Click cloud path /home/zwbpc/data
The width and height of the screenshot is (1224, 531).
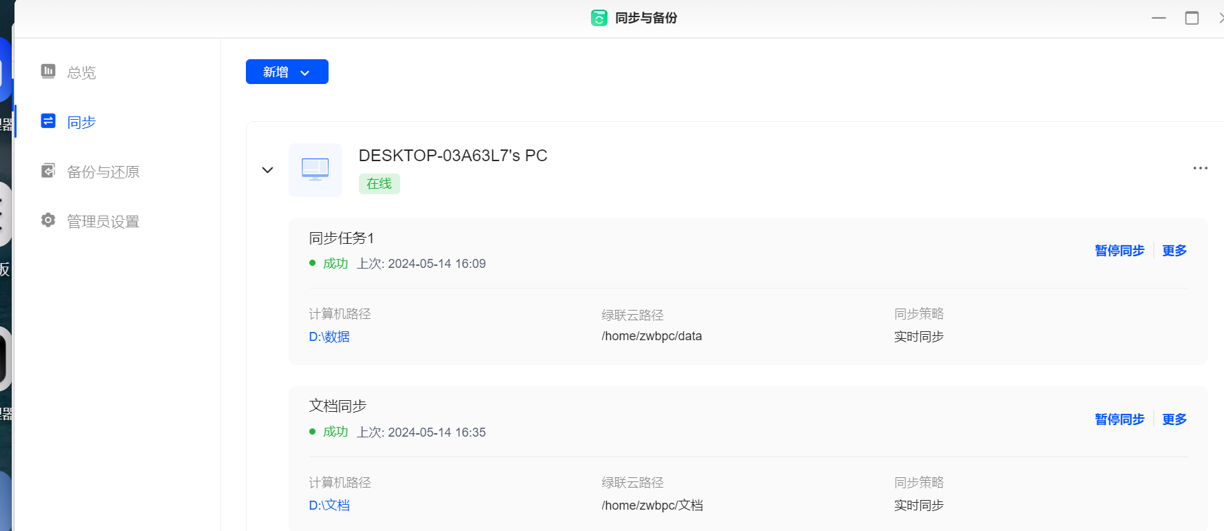(652, 336)
